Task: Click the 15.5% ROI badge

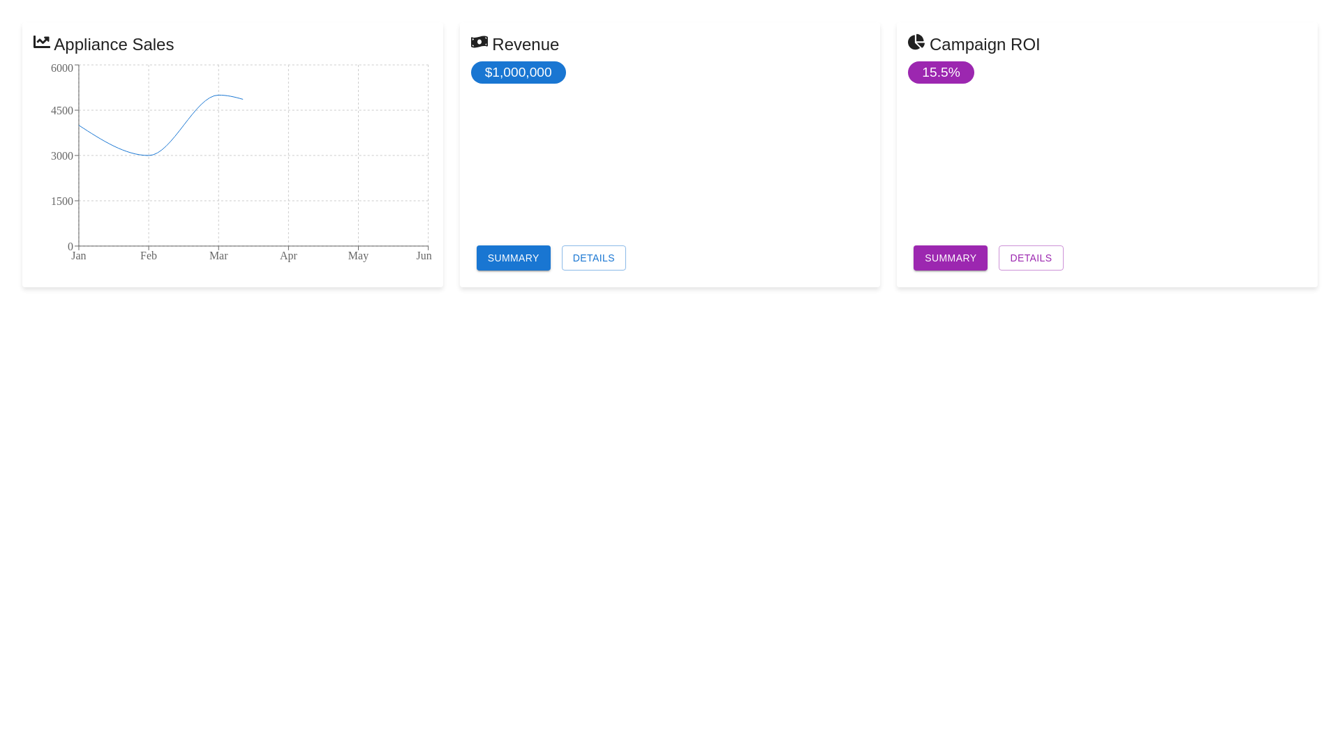Action: tap(941, 73)
